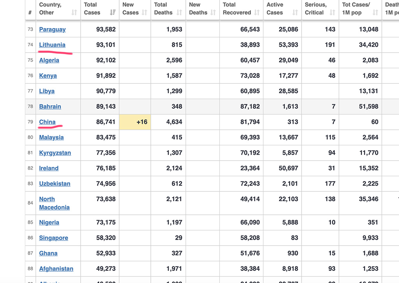399x283 pixels.
Task: Select Algeria's serious critical value 46
Action: tap(332, 60)
